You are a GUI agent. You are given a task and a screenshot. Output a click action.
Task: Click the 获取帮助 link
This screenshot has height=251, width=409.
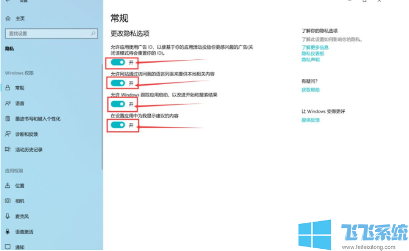click(310, 90)
